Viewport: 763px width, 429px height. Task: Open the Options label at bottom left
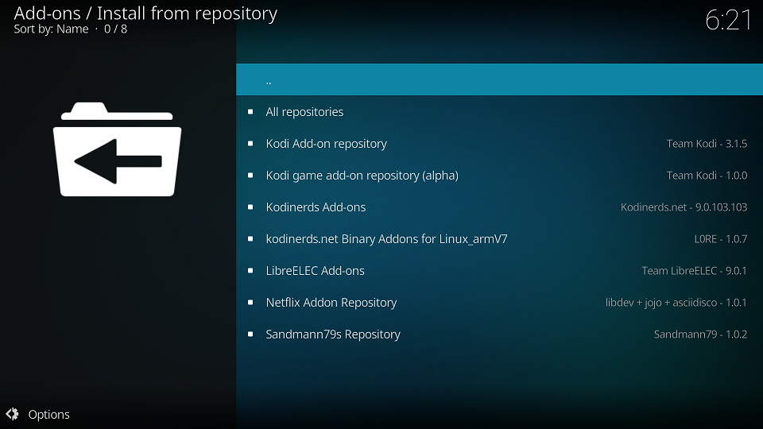(x=48, y=414)
